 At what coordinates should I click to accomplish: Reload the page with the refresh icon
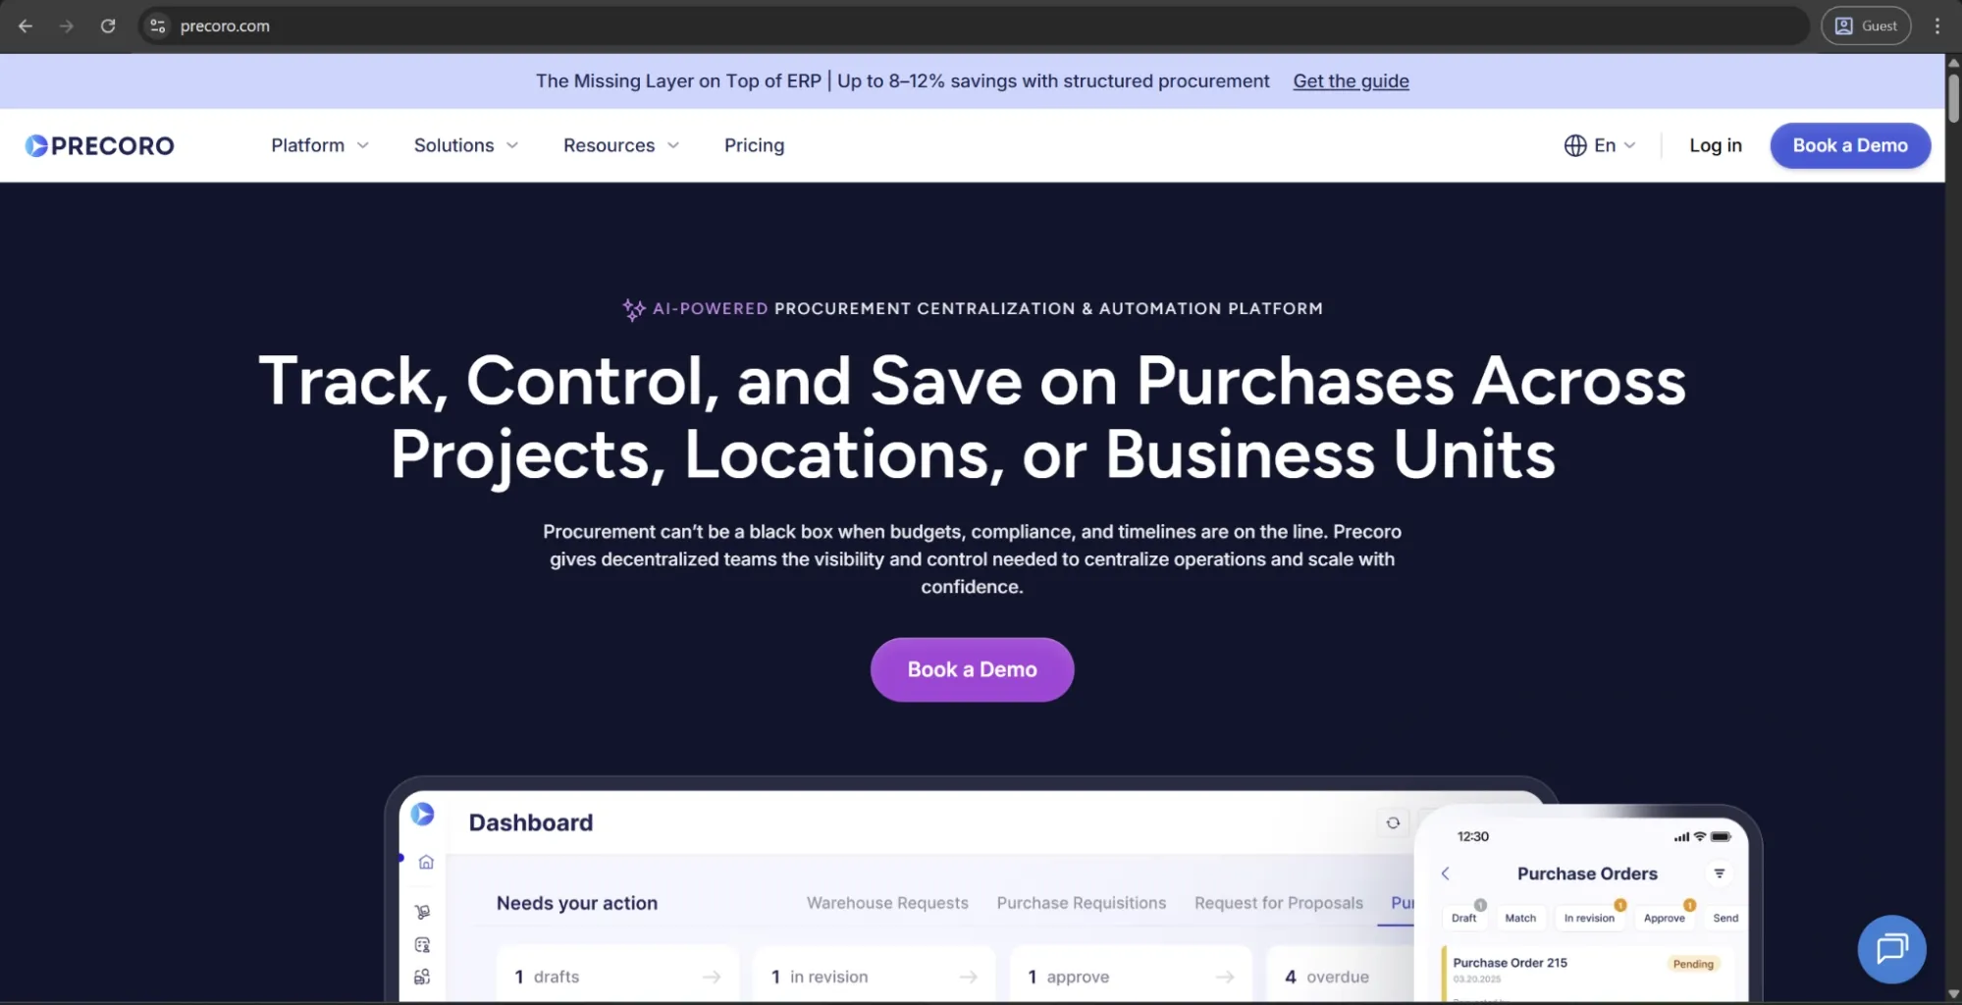108,26
